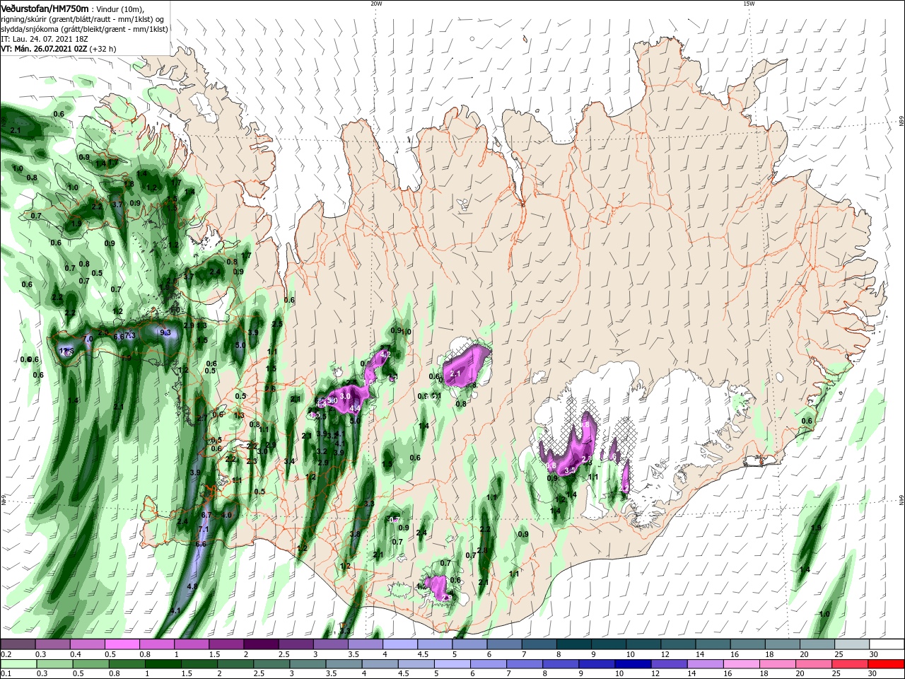Select the bright pink 0.5 swatch in upper legend
Viewport: 905px width, 679px height.
click(122, 644)
